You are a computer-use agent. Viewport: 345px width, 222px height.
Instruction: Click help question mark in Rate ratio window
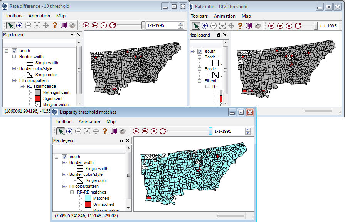(x=240, y=26)
